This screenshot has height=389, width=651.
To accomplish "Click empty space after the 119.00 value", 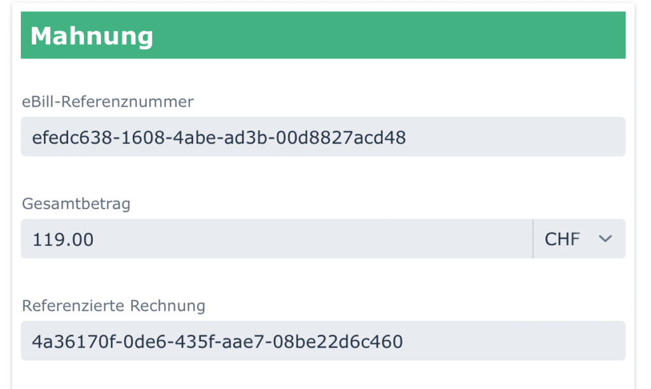I will 318,239.
